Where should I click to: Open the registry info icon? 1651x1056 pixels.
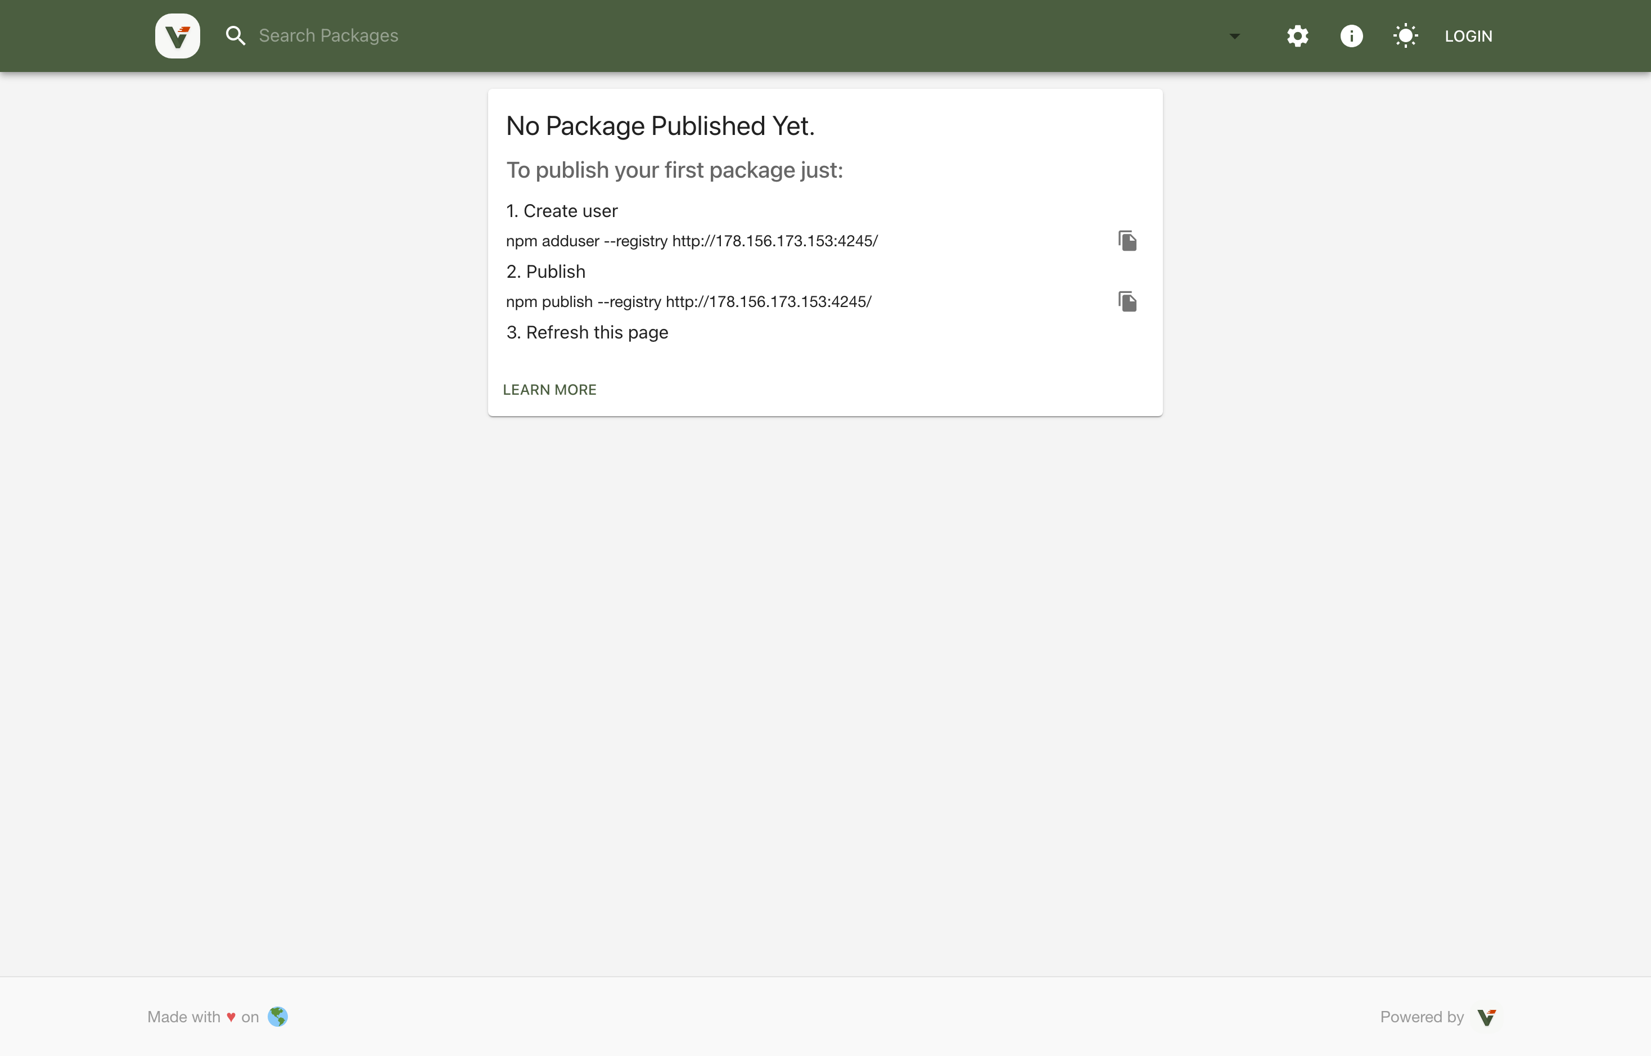[1351, 35]
